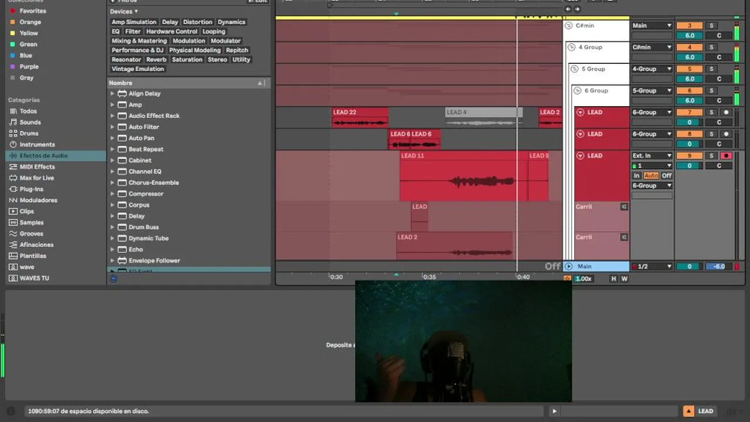Select the Plug-Ins category icon
This screenshot has width=750, height=422.
[x=13, y=189]
